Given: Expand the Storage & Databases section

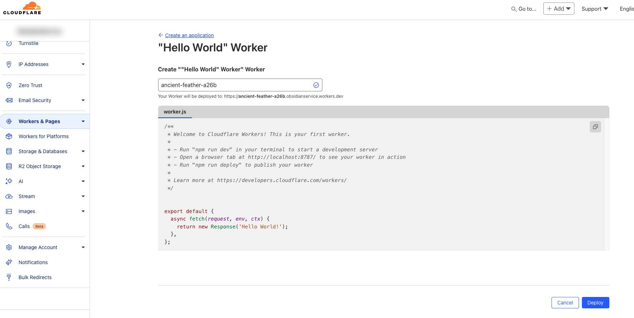Looking at the screenshot, I should [x=83, y=151].
